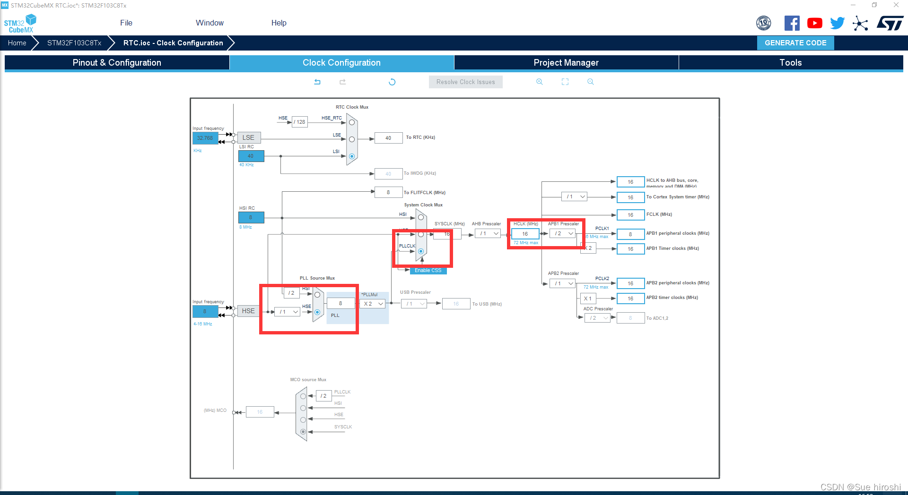The height and width of the screenshot is (495, 908).
Task: Click the To RTC (KHz) value box
Action: click(x=388, y=138)
